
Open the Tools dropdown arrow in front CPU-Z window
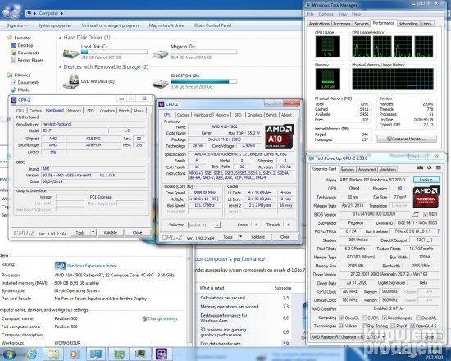[x=241, y=236]
